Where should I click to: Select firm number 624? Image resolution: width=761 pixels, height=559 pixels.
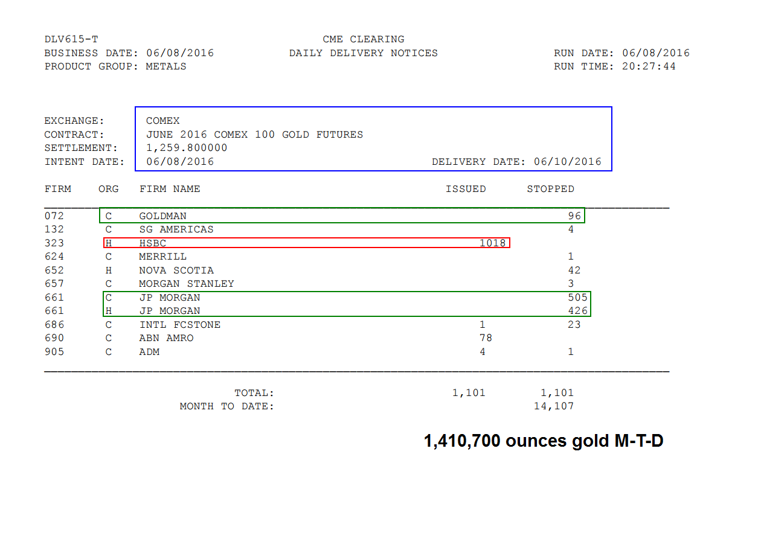coord(54,257)
